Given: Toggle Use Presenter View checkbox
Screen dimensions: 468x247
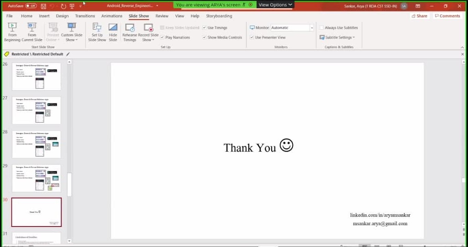Looking at the screenshot, I should pyautogui.click(x=252, y=37).
